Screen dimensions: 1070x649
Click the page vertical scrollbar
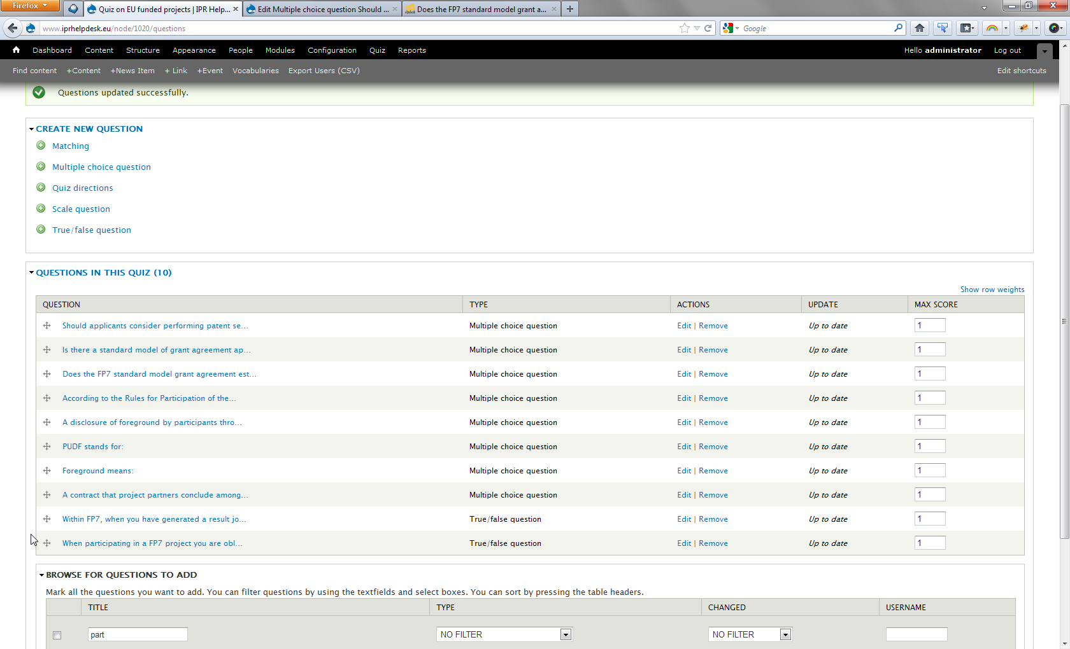pyautogui.click(x=1064, y=321)
